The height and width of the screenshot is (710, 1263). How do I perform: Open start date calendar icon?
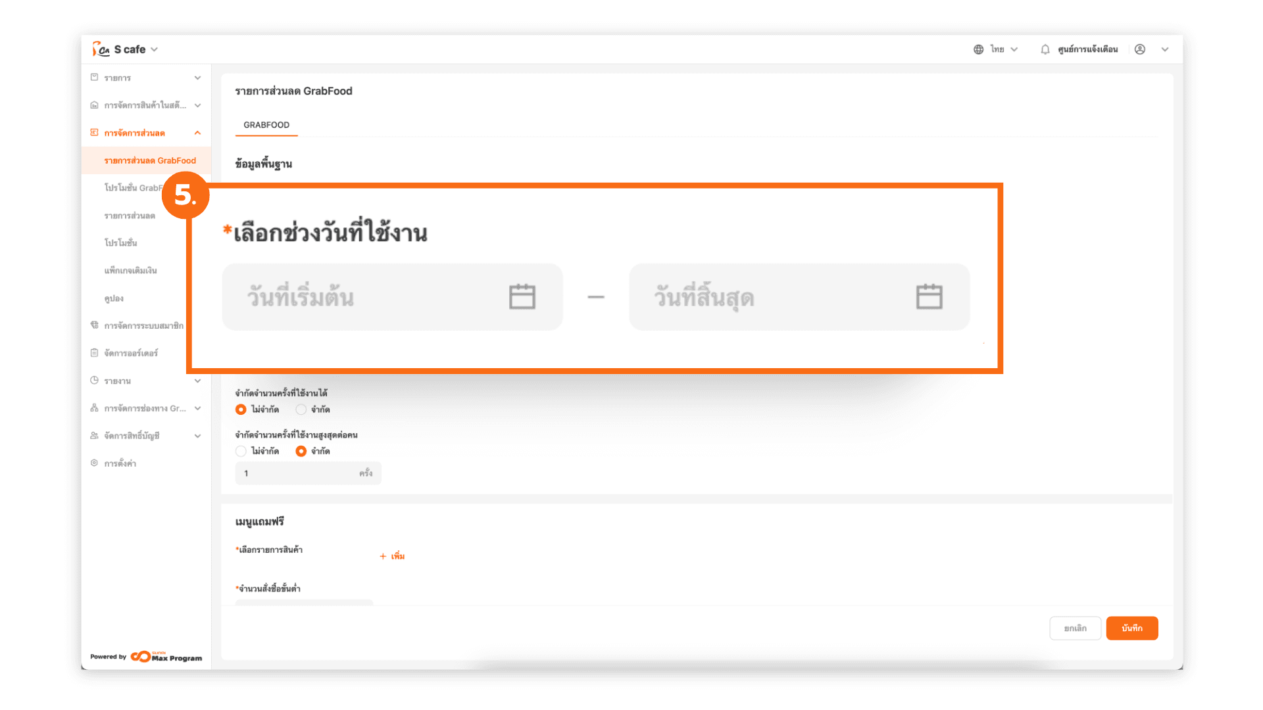click(522, 296)
